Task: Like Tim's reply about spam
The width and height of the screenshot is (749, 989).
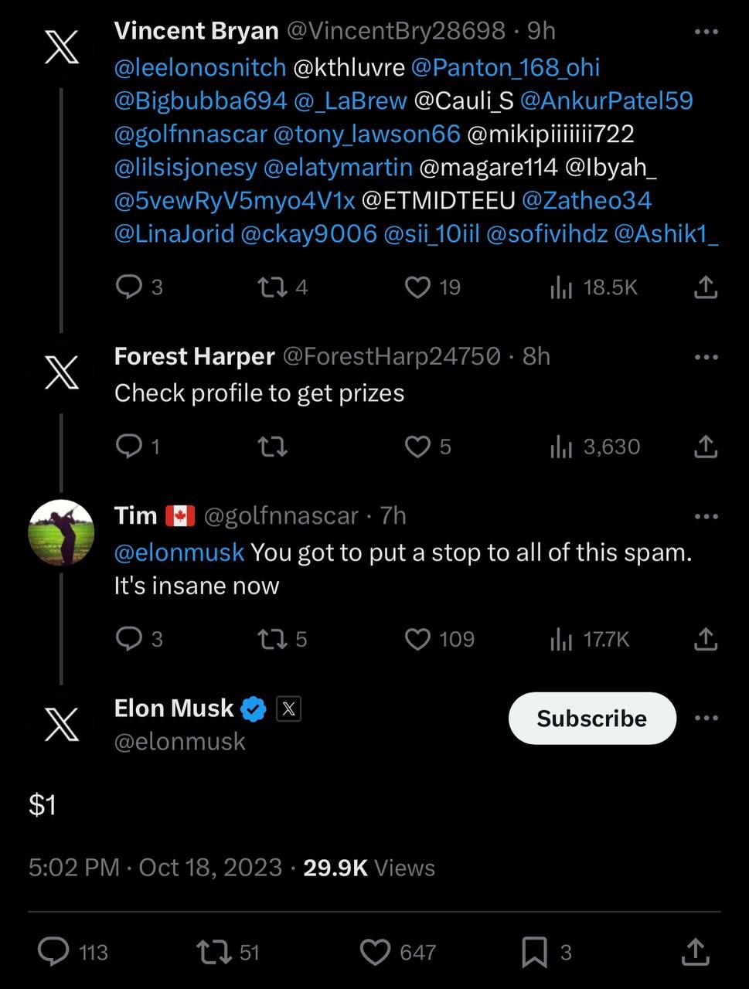Action: point(418,639)
